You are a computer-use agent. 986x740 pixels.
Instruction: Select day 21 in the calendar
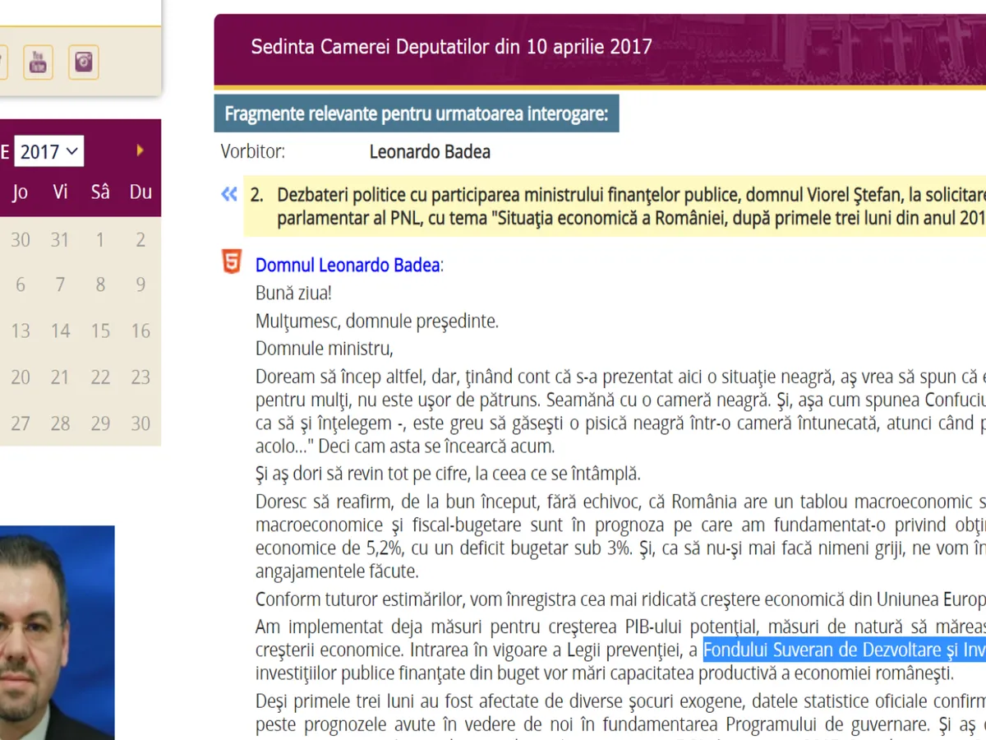(x=60, y=377)
